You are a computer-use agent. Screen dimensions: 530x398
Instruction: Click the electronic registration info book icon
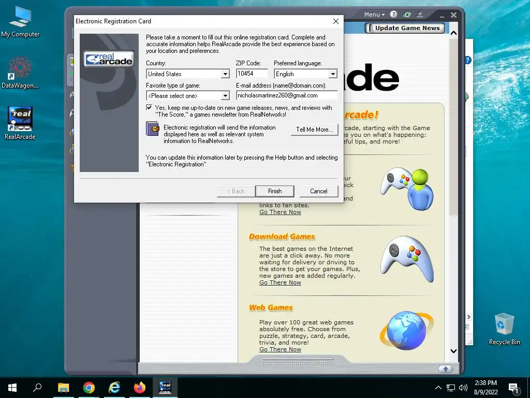tap(153, 129)
